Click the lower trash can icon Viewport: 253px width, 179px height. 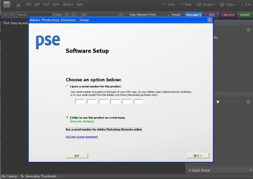point(249,102)
